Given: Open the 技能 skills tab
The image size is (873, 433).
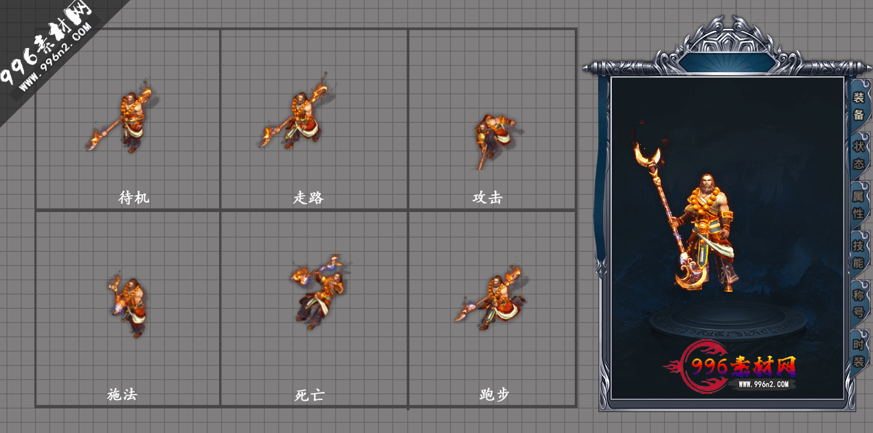Looking at the screenshot, I should tap(859, 254).
